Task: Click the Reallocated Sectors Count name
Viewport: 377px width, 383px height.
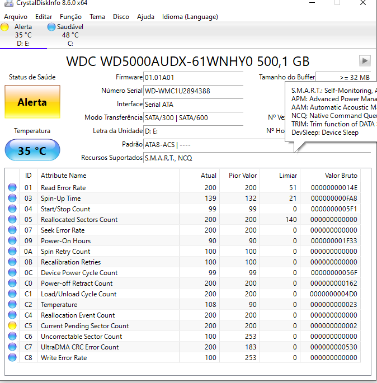Action: point(79,220)
